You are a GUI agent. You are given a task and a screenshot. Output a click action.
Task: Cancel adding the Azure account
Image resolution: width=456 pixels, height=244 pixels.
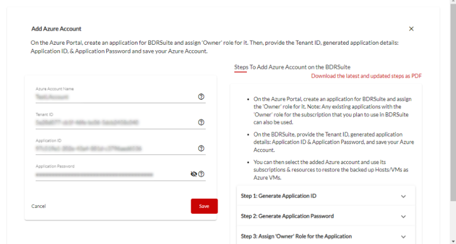pyautogui.click(x=38, y=206)
